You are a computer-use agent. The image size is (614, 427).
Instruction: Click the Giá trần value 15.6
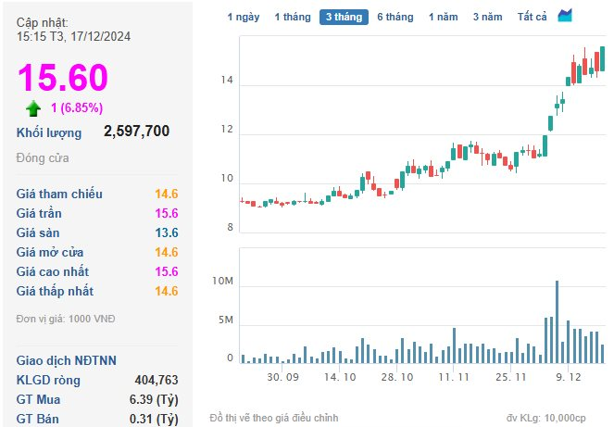click(x=167, y=213)
